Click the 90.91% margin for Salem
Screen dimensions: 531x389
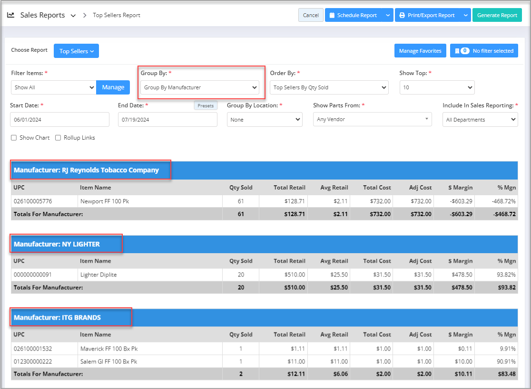pos(506,361)
